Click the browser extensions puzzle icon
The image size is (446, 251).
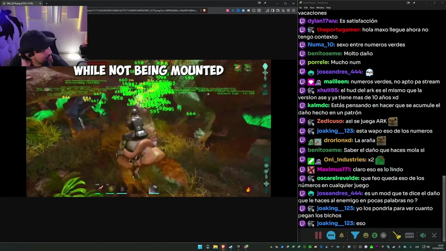(x=254, y=10)
